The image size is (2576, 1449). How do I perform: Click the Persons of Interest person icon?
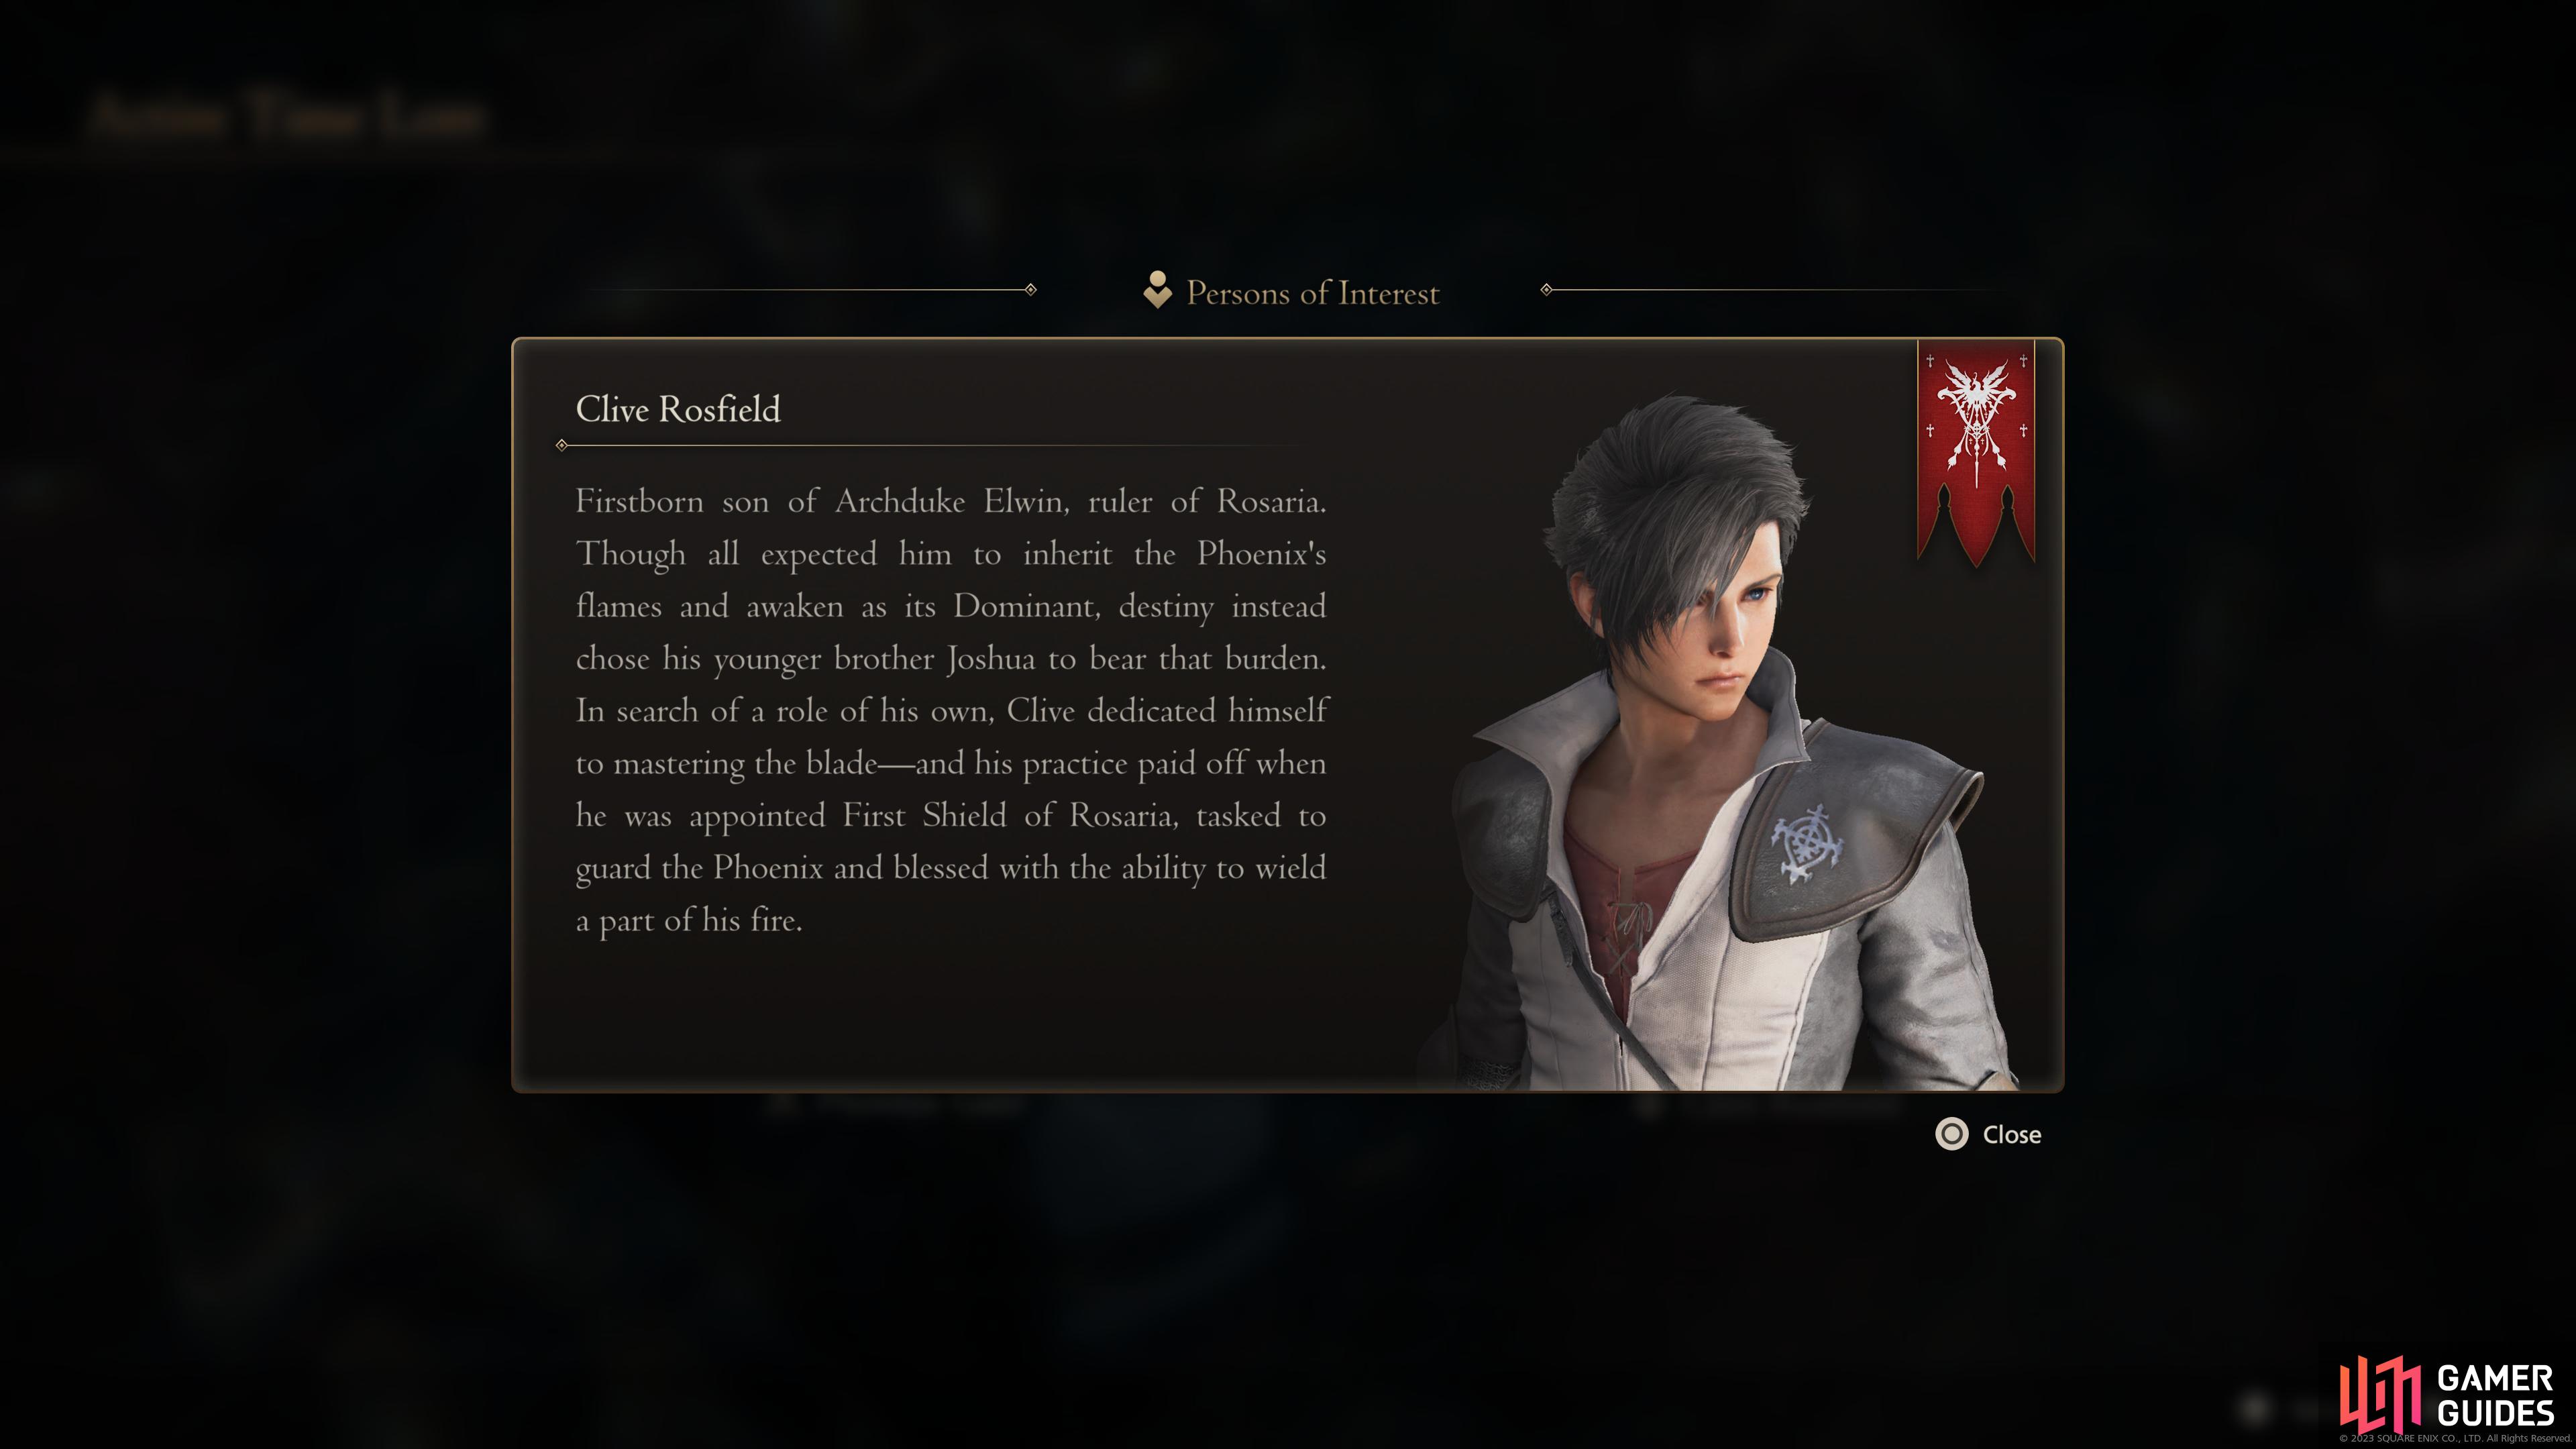pos(1157,290)
